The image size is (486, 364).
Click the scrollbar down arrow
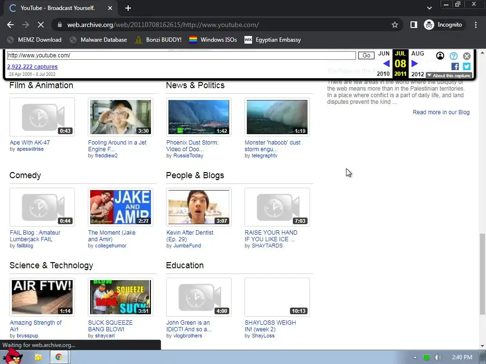click(482, 346)
